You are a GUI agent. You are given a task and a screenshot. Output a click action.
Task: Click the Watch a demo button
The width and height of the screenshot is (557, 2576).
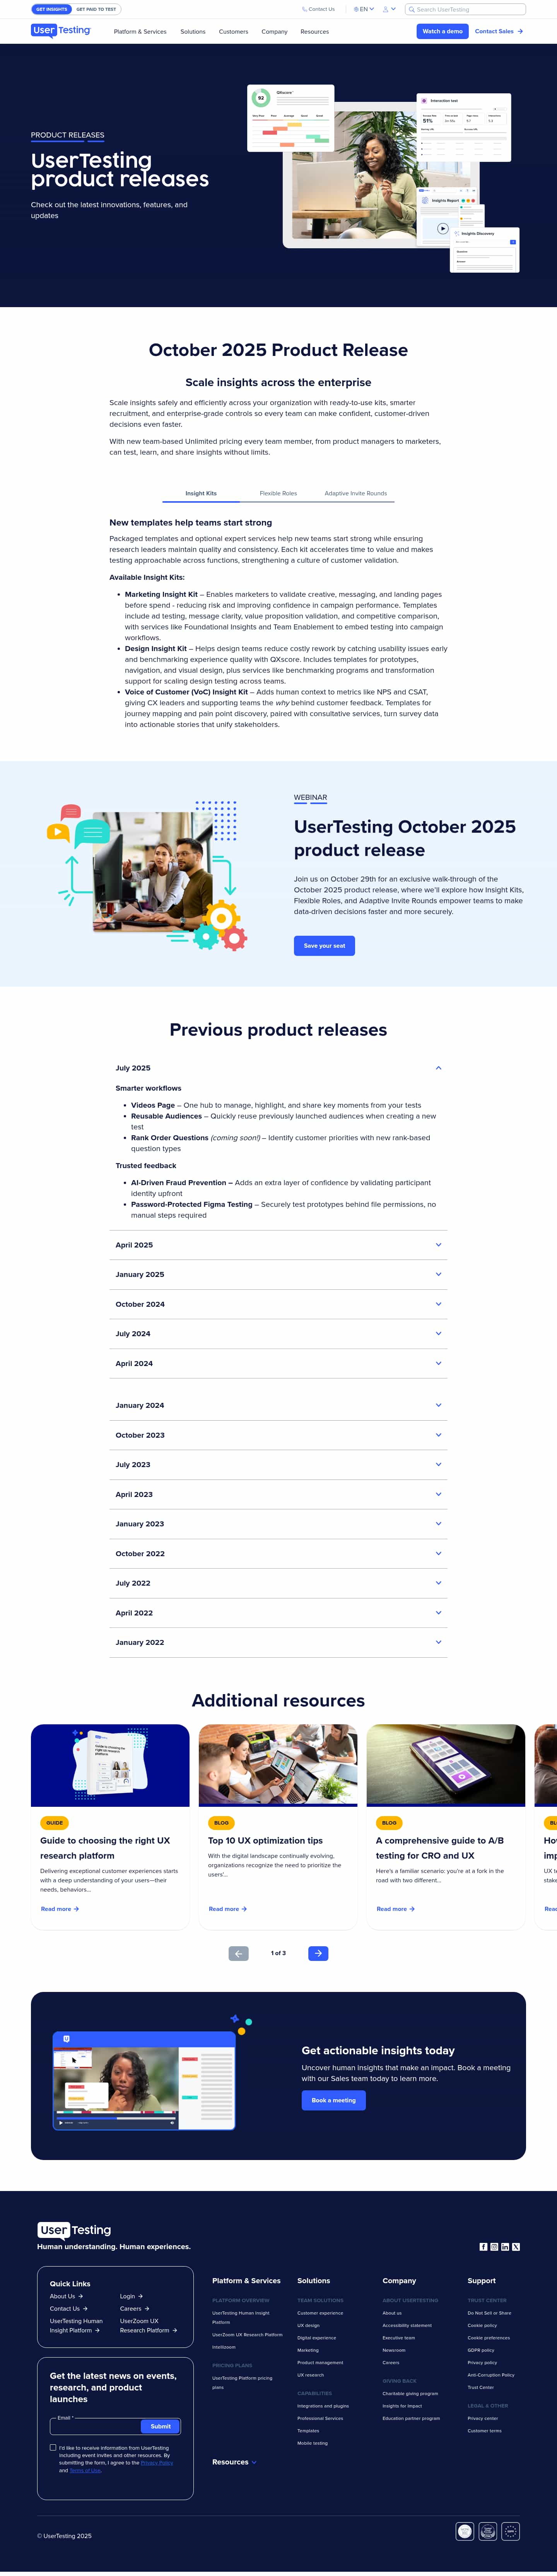[x=442, y=31]
